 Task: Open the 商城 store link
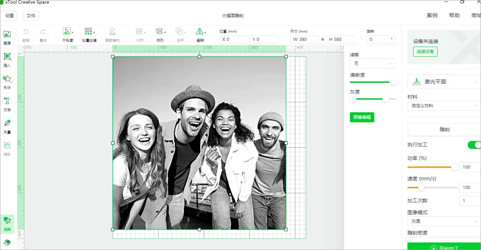[x=476, y=15]
